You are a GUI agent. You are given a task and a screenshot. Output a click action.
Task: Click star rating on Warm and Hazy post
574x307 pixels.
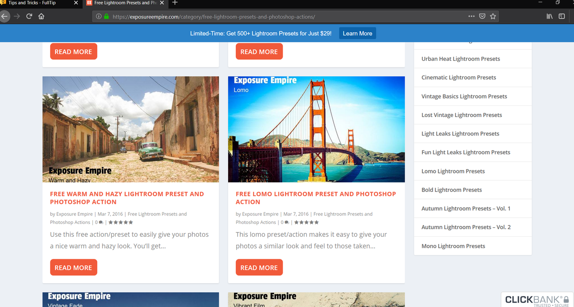[x=121, y=222]
